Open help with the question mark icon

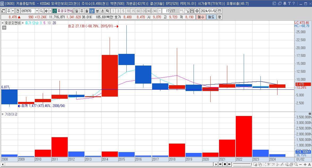point(294,3)
